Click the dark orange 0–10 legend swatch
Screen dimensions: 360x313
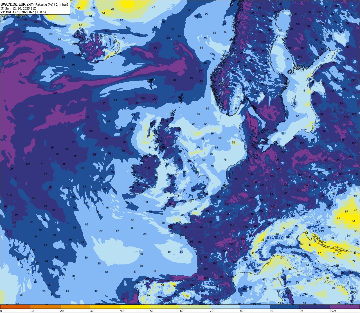[15, 307]
